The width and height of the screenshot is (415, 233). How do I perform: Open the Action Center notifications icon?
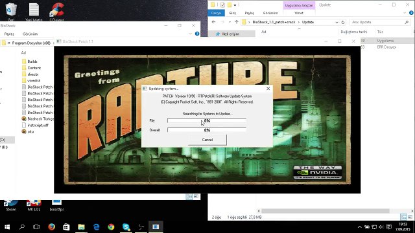(389, 227)
